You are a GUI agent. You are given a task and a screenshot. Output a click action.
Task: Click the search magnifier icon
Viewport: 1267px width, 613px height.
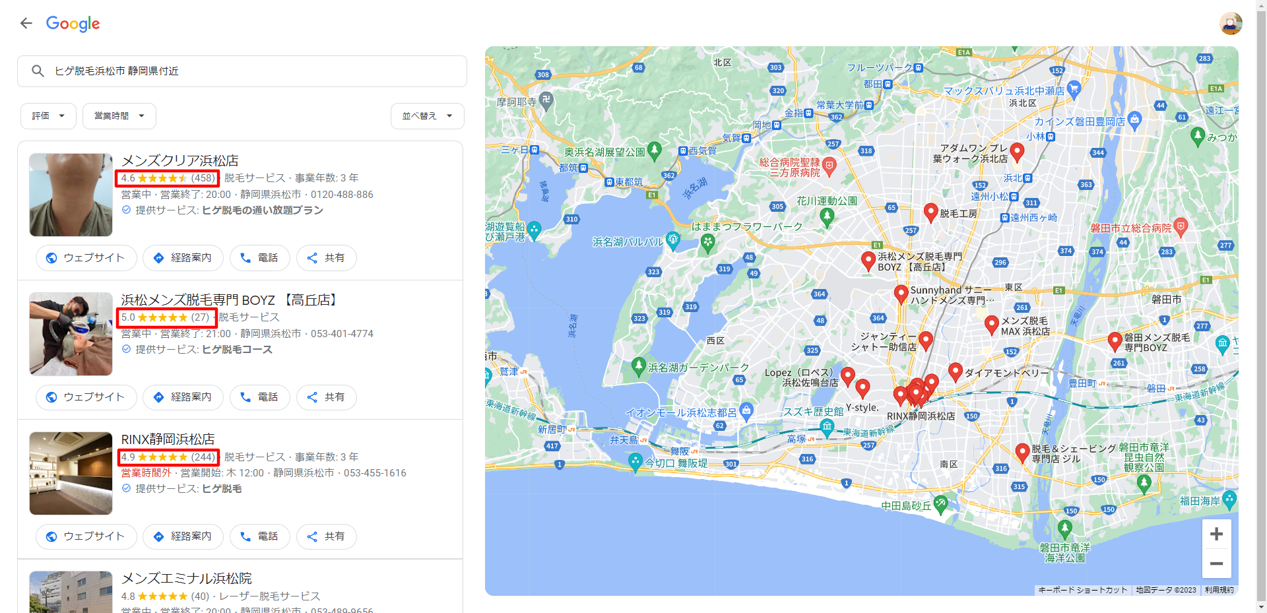(38, 71)
